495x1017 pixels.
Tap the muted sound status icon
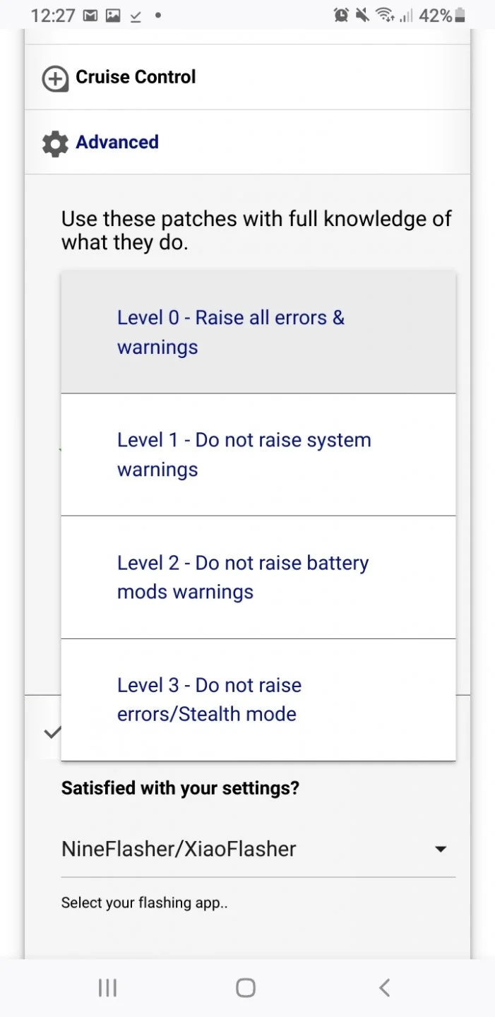click(x=362, y=15)
